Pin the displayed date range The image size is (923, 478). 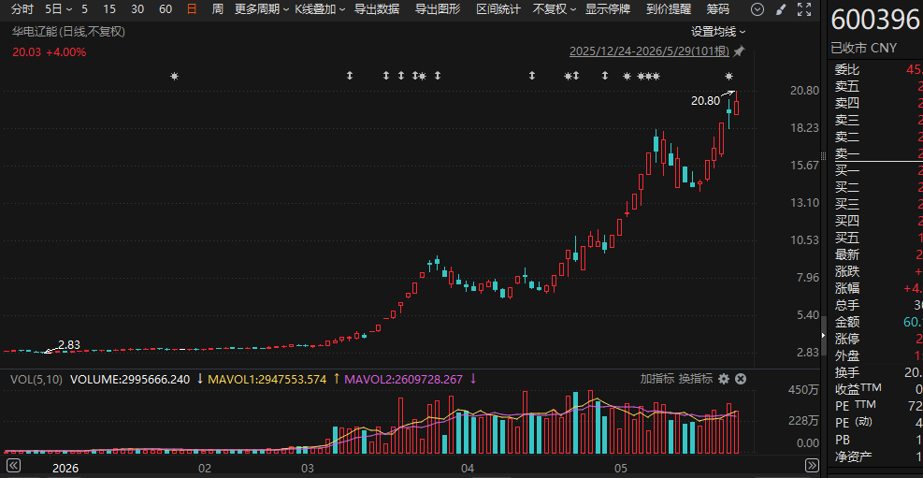click(739, 51)
